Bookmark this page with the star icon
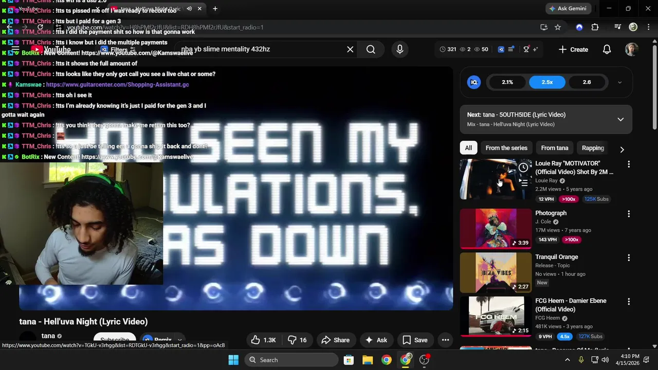Screen dimensions: 658x370 [x=558, y=27]
